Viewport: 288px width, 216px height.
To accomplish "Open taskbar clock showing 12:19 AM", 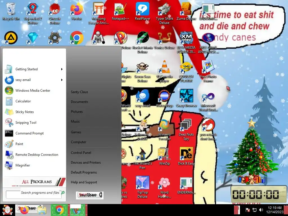I will 274,210.
